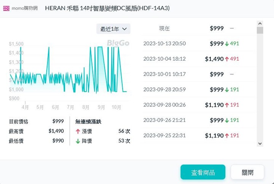Image resolution: width=274 pixels, height=184 pixels.
Task: Click the $900 label on chart Y axis
Action: (x=14, y=98)
